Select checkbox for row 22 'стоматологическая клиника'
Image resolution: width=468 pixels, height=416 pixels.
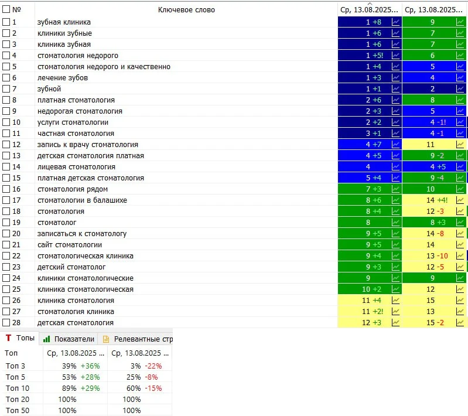point(6,255)
